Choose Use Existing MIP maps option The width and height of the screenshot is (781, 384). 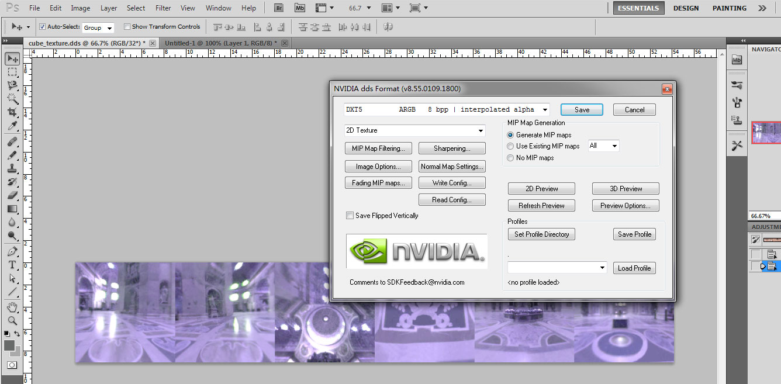coord(510,146)
